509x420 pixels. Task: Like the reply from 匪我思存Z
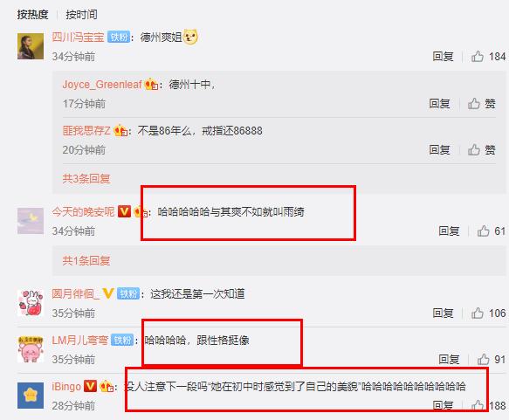(x=474, y=149)
